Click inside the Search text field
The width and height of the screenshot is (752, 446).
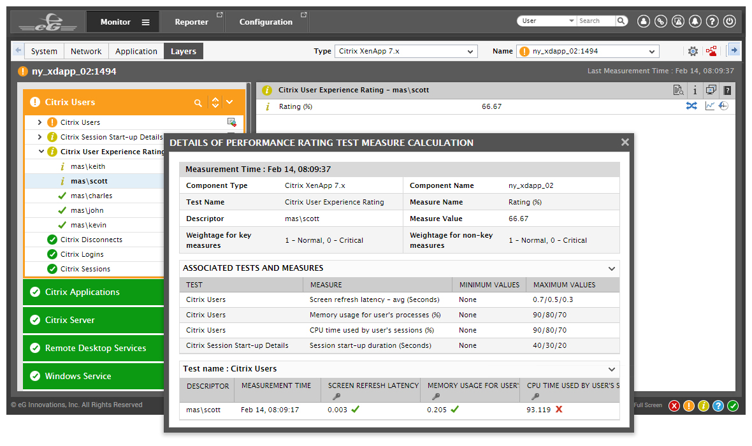(596, 20)
